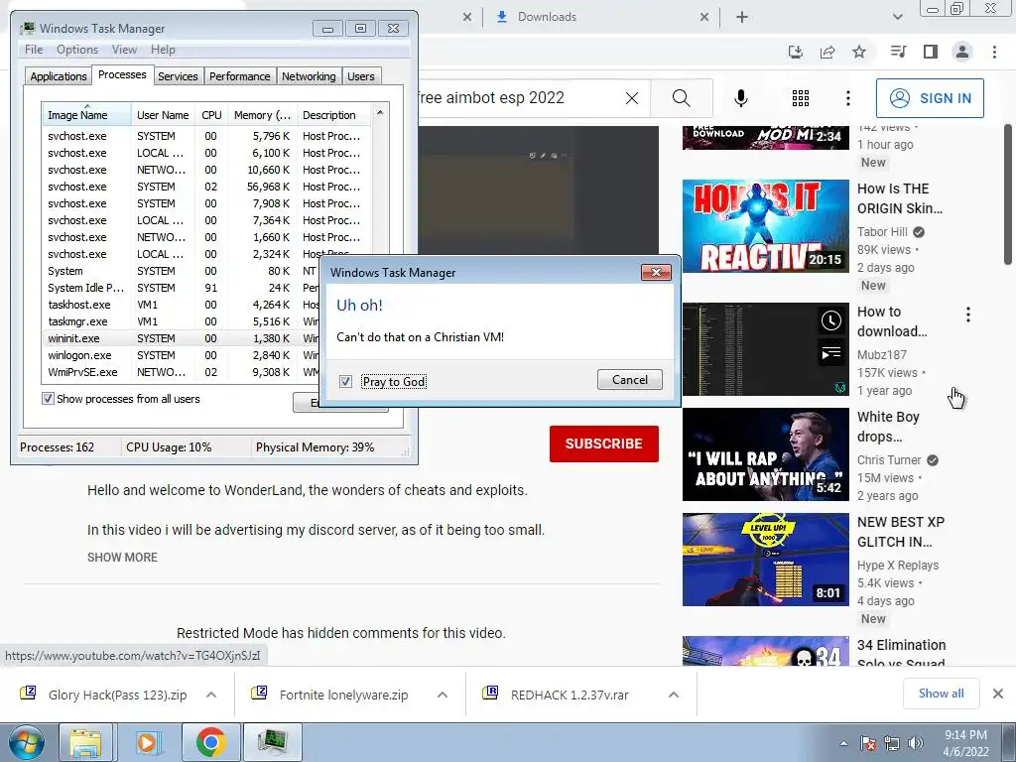The width and height of the screenshot is (1016, 762).
Task: Open Task Manager File menu
Action: click(x=34, y=50)
